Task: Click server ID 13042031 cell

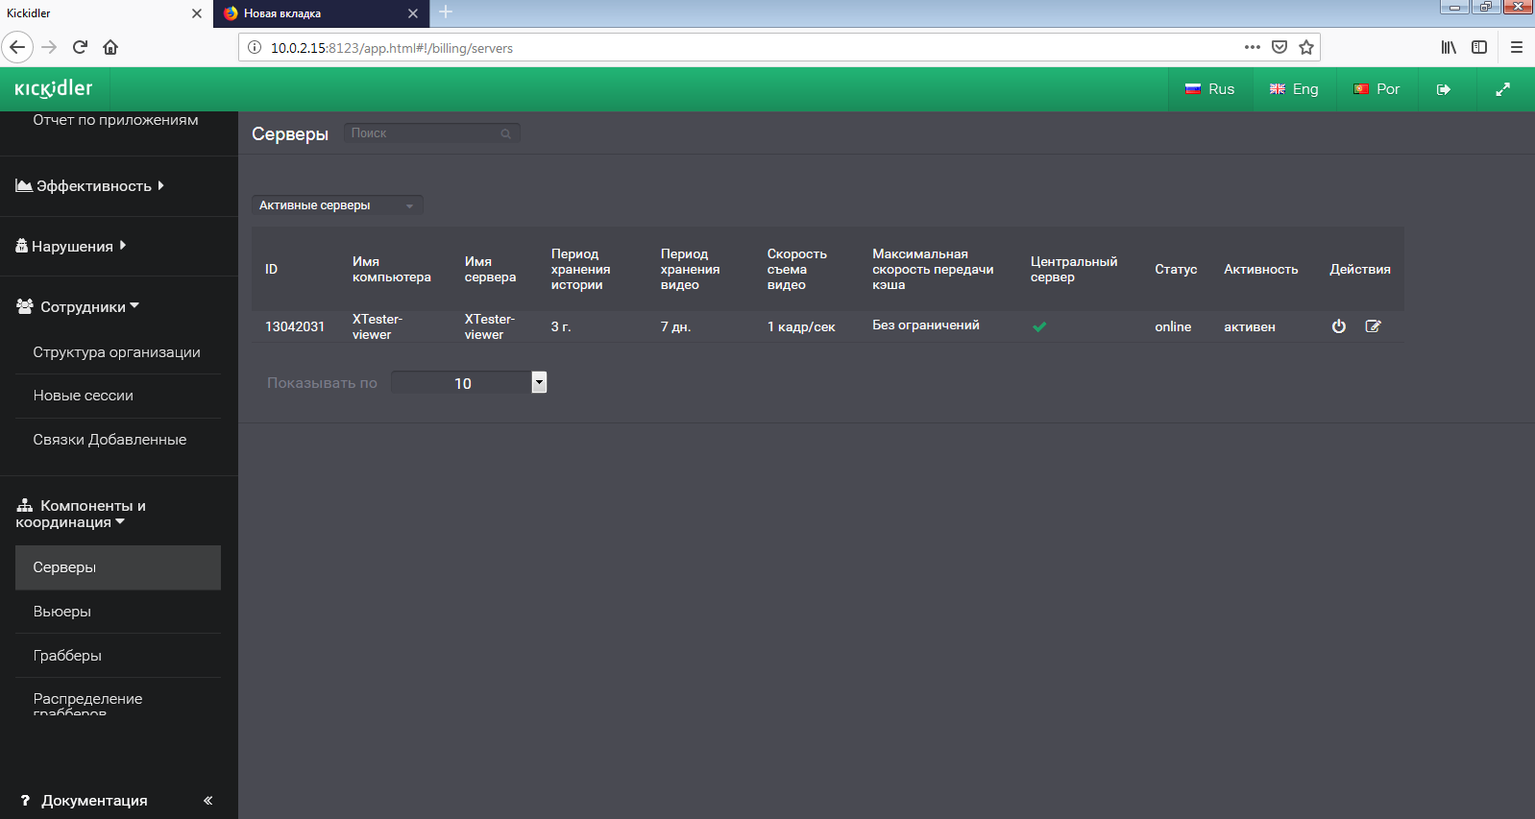Action: click(295, 327)
